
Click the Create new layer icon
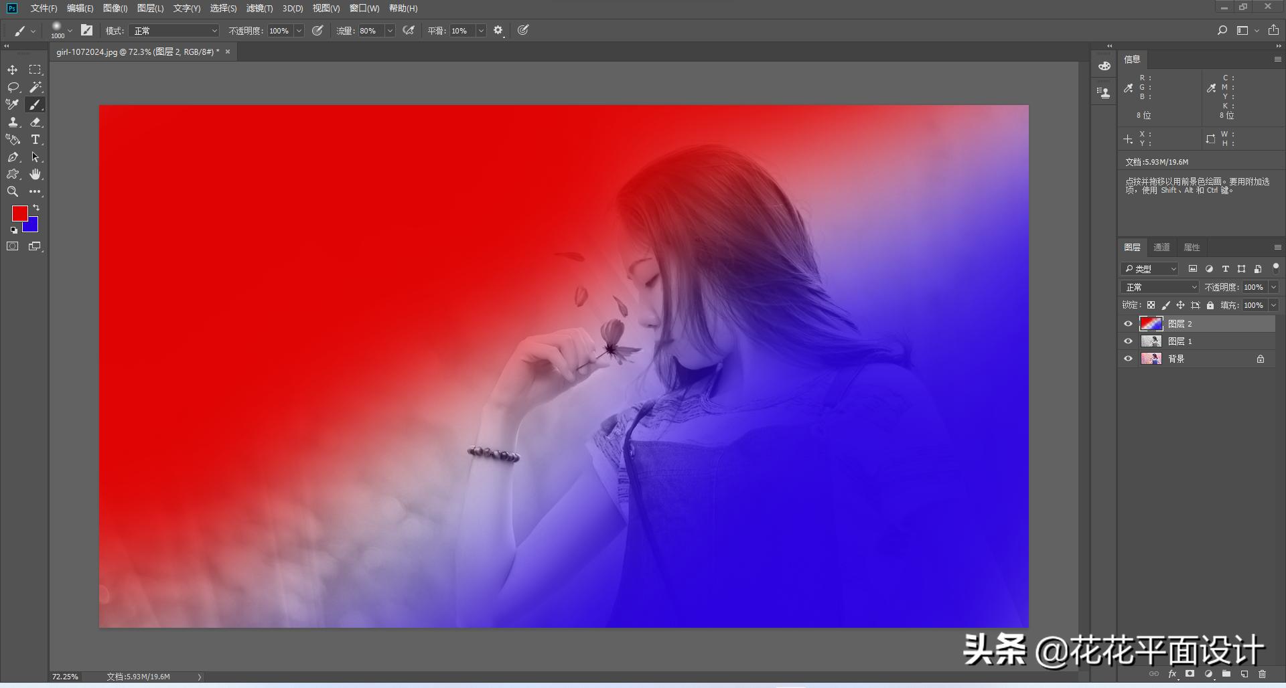(1244, 675)
